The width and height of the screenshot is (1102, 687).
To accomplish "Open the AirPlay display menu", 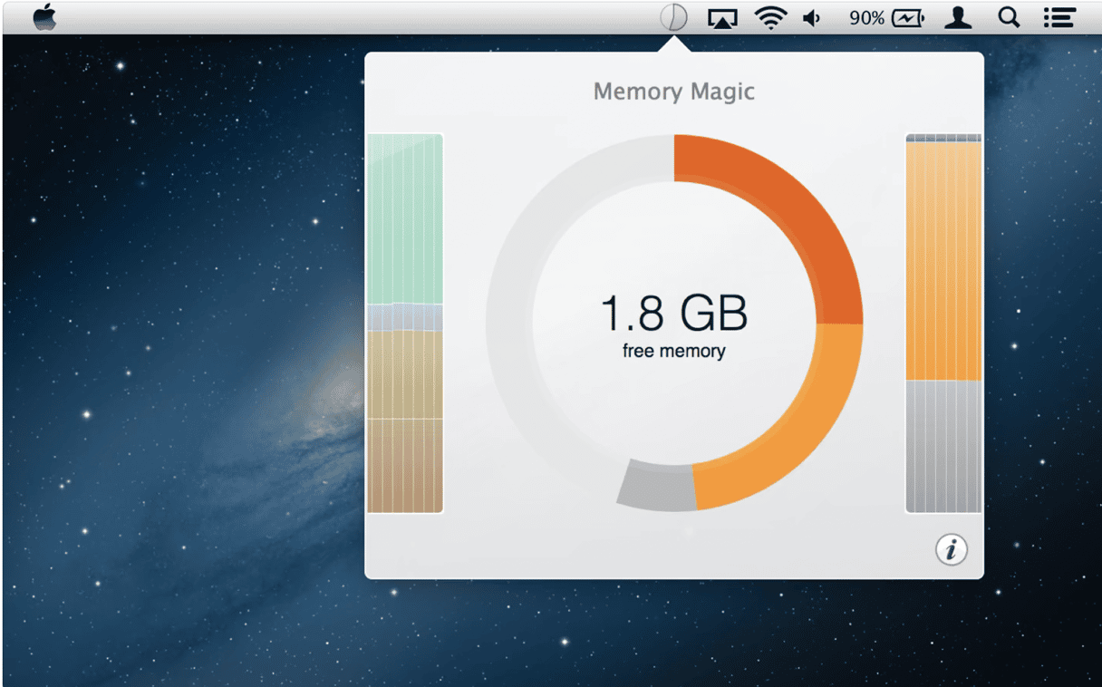I will coord(722,18).
